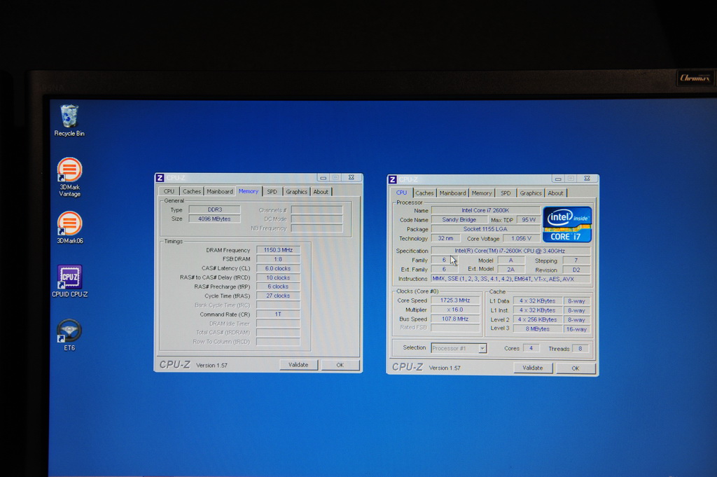The height and width of the screenshot is (477, 717).
Task: Click the tRCD 10 clocks value
Action: [x=278, y=277]
